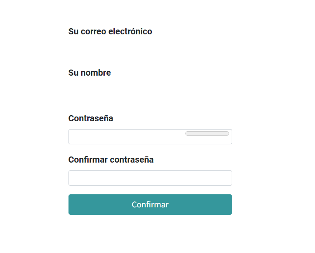Click the strength indicator inside password field

[207, 133]
